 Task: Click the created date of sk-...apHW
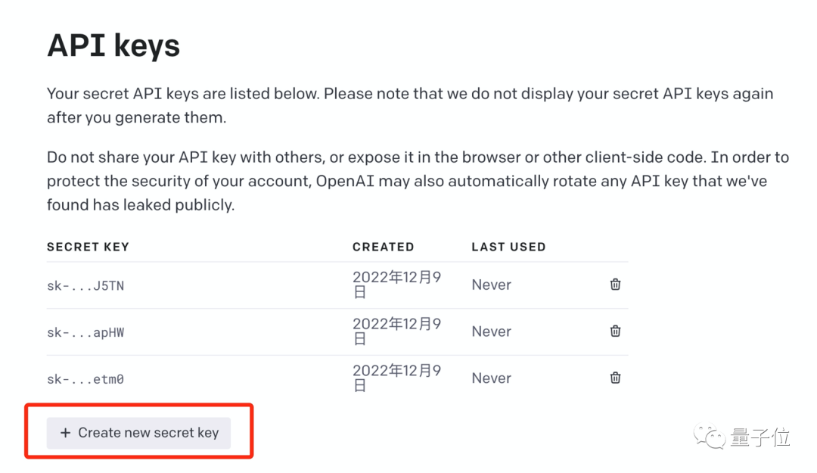[x=397, y=331]
